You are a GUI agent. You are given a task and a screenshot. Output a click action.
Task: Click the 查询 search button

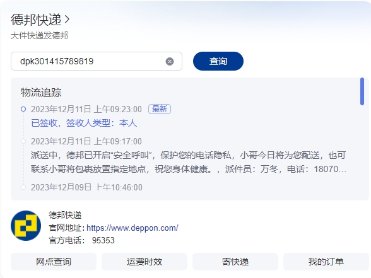[x=218, y=61]
